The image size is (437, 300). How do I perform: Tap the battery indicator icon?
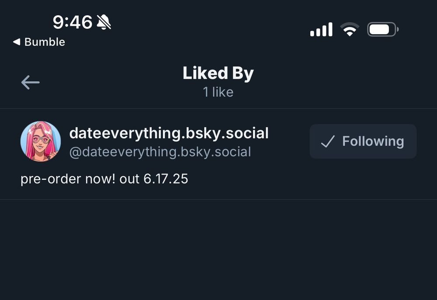[382, 30]
